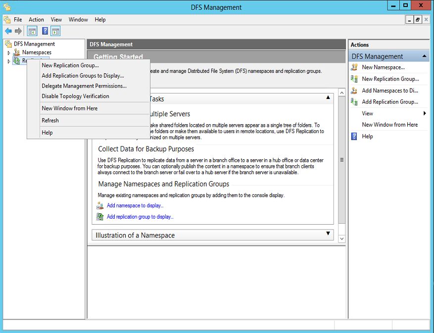434x333 pixels.
Task: Click Add namespace to display link
Action: 135,205
